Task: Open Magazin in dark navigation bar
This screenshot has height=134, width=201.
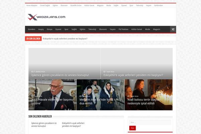Action: pos(156,29)
